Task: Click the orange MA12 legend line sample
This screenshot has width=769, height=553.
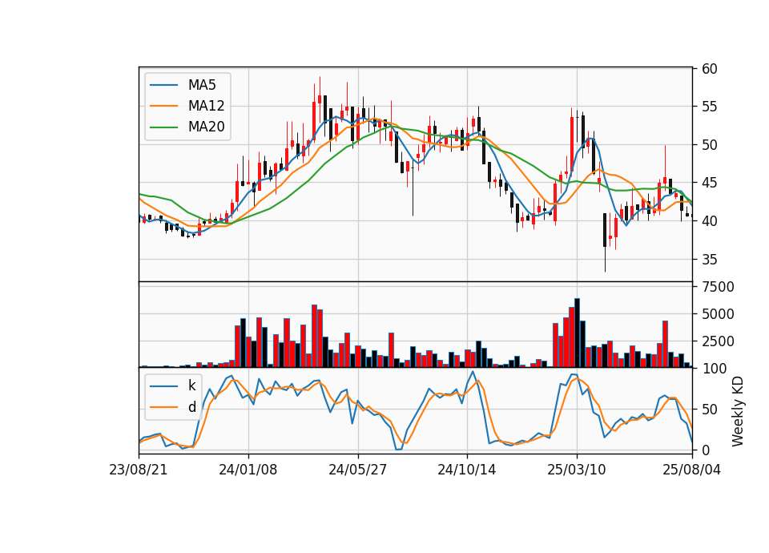Action: (163, 106)
